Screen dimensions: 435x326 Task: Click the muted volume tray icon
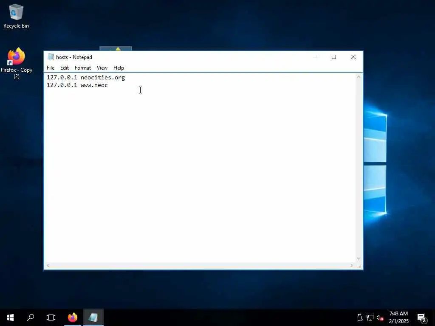(380, 318)
